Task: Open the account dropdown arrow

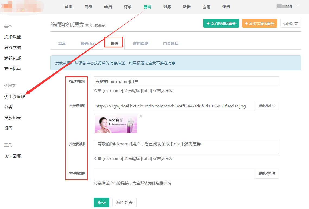Action: coord(297,6)
